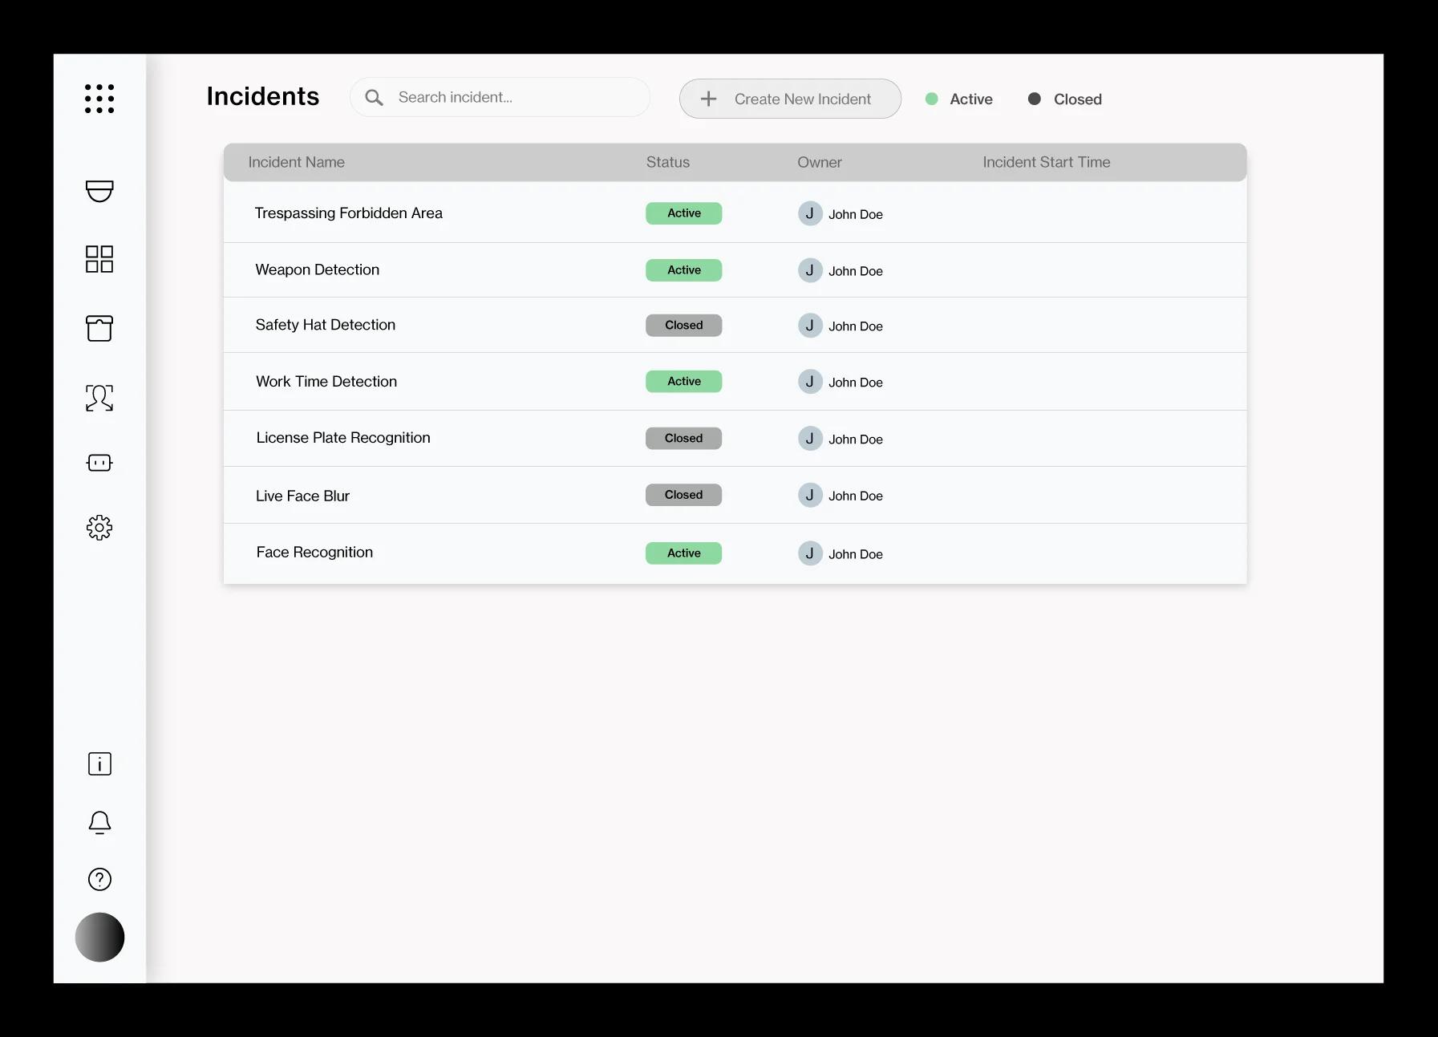Open the Face Recognition incident
1438x1037 pixels.
point(314,553)
